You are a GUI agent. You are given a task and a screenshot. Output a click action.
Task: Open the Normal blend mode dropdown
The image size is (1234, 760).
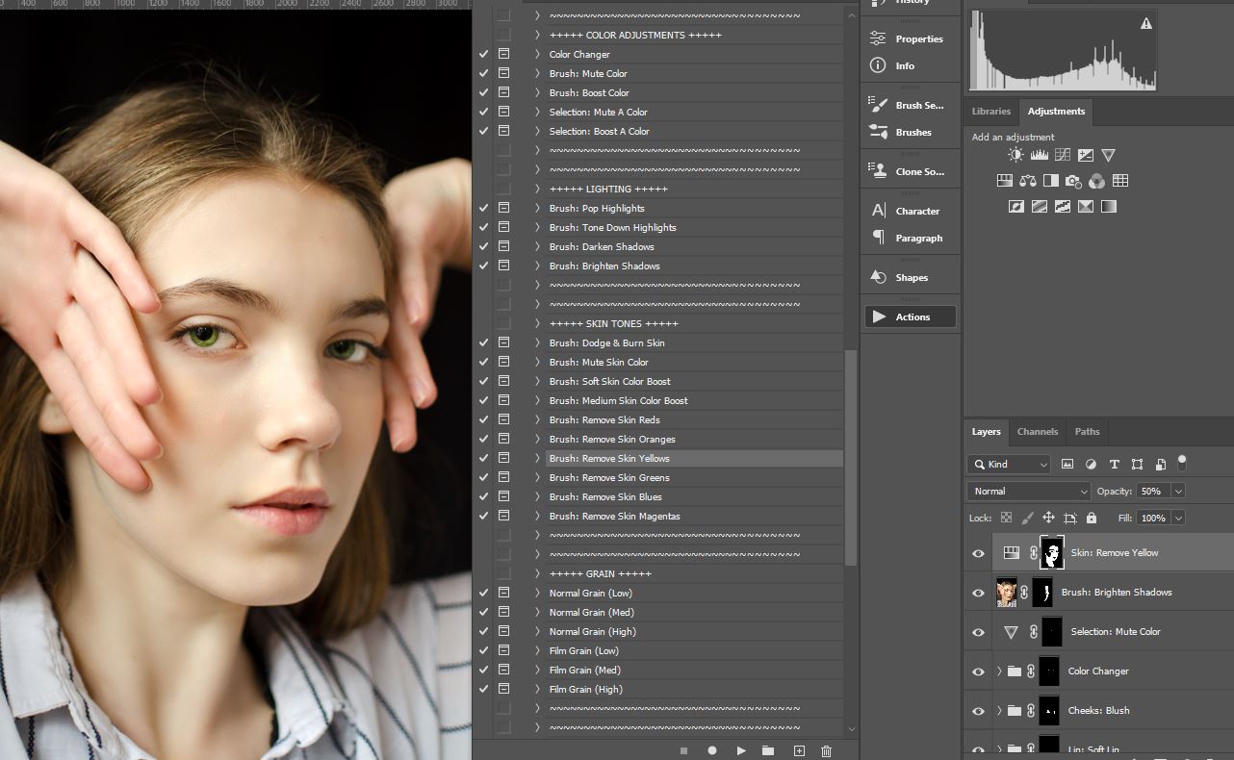tap(1028, 491)
